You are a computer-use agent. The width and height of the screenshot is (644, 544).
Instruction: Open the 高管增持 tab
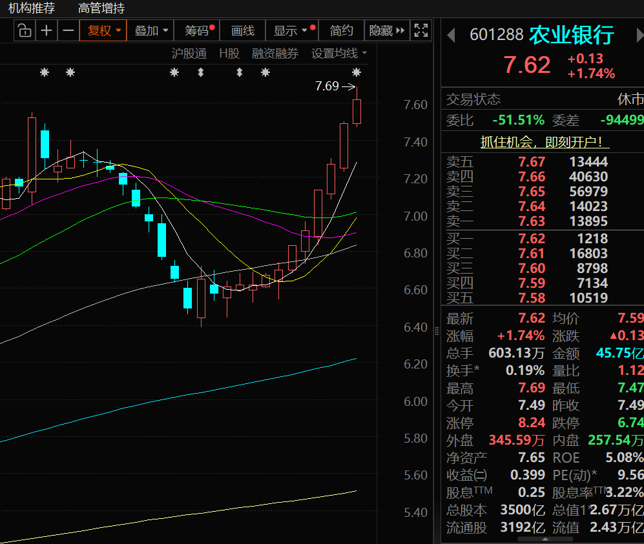[x=101, y=8]
